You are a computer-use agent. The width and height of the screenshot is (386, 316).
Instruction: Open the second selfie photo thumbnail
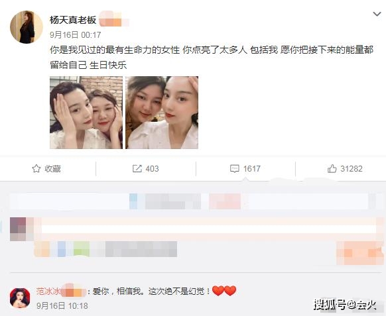(162, 113)
